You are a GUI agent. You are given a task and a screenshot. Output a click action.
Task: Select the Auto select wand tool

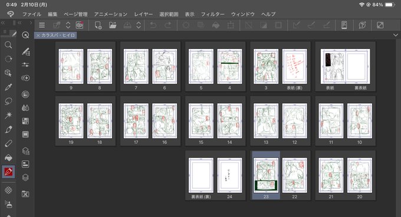(8, 115)
